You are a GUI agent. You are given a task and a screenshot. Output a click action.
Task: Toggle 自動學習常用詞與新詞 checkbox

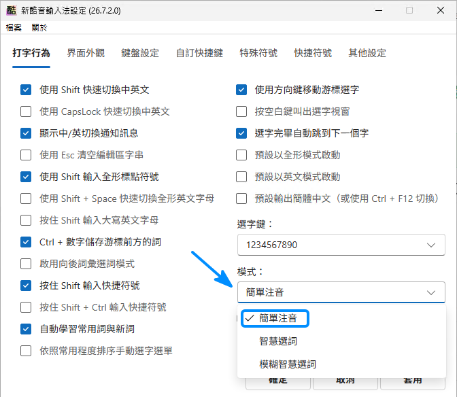26,329
